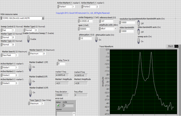Click the center frequency increment arrows
Image resolution: width=181 pixels, height=116 pixels.
click(79, 21)
